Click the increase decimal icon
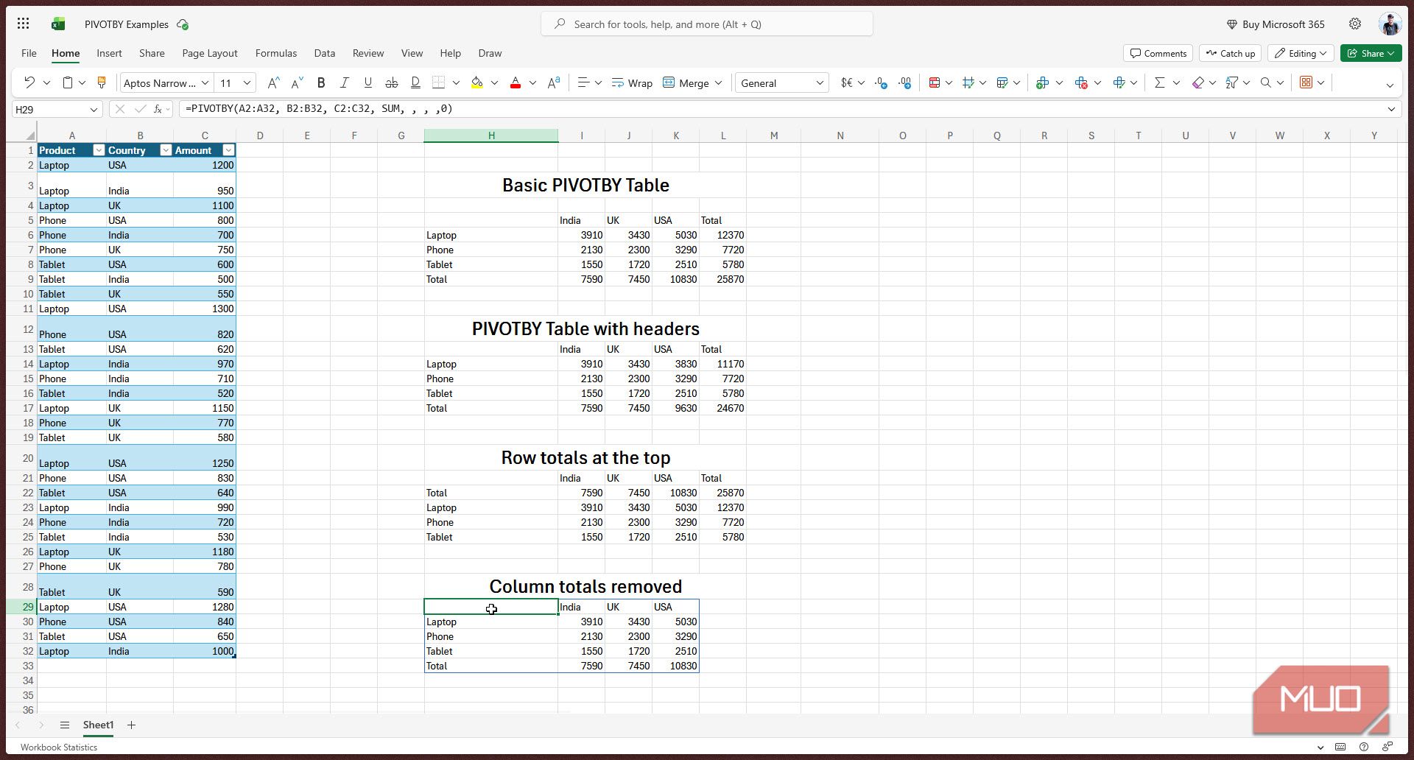This screenshot has width=1414, height=760. 905,82
